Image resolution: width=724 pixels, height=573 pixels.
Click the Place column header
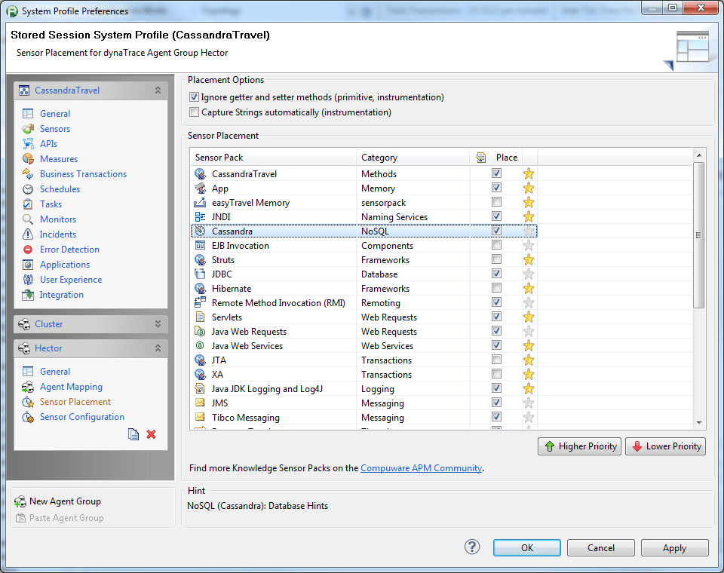(x=496, y=158)
